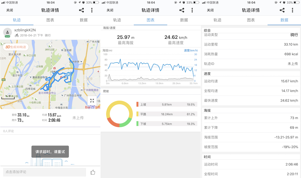Tap 全程均速 14.17 km/h row
Screen dimensions: 301x178
[x=251, y=91]
